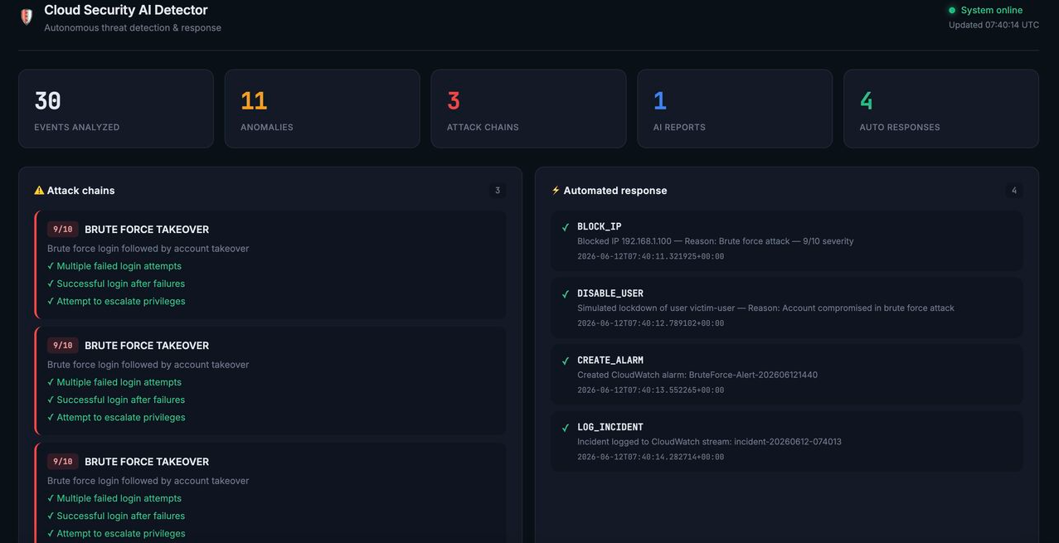Select the BLOCK_IP action label
The image size is (1059, 543).
600,226
